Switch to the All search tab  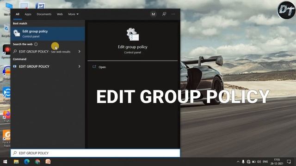coord(18,14)
